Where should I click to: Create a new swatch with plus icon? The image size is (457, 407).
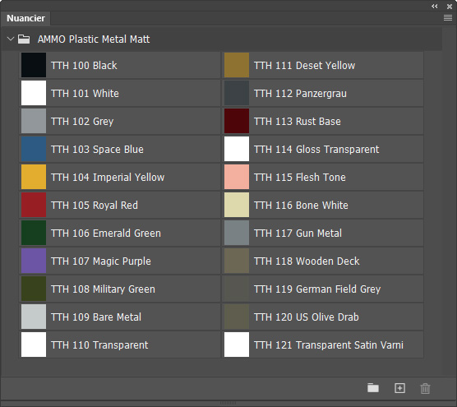(399, 388)
